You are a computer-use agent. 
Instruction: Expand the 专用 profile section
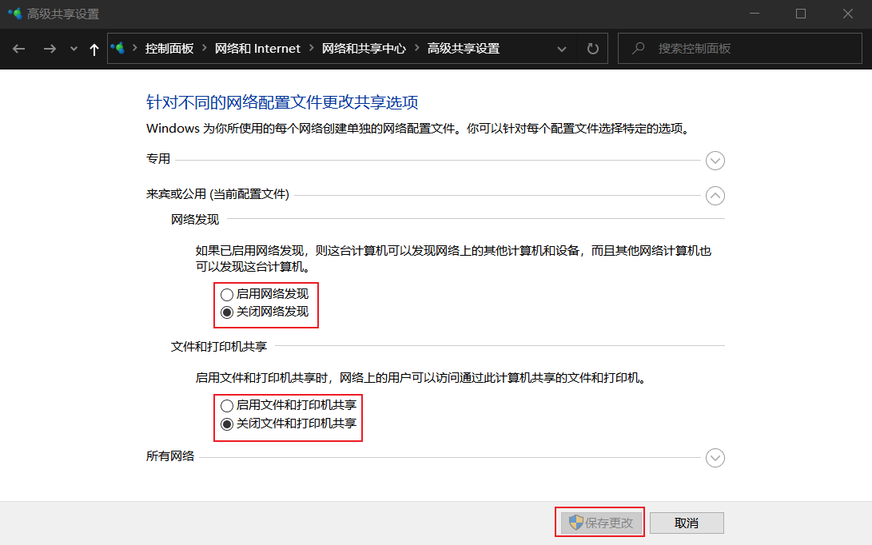tap(715, 161)
